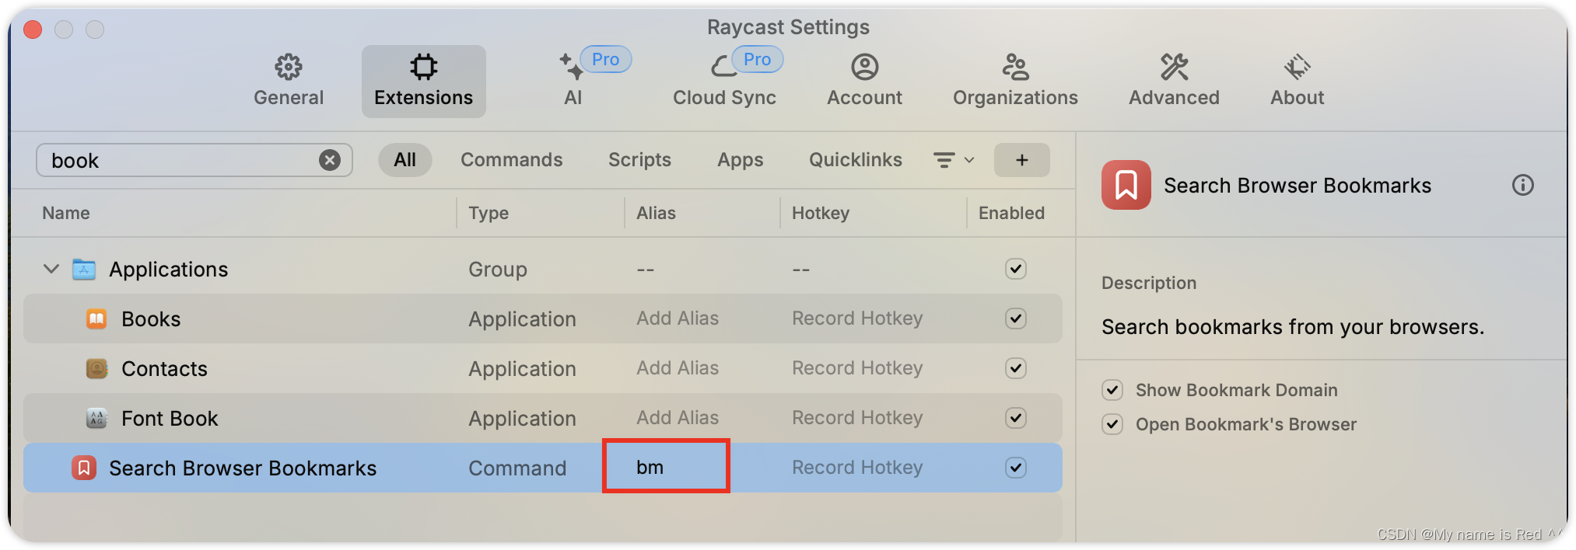
Task: Record a hotkey for Books
Action: tap(857, 319)
